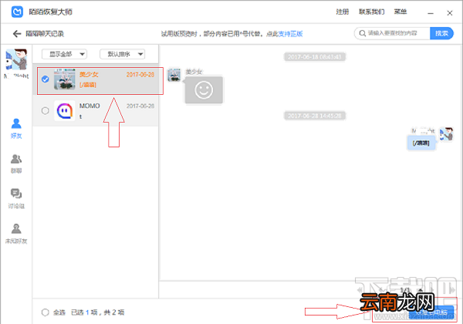This screenshot has width=463, height=324.
Task: Go back using the left arrow icon
Action: tap(17, 34)
